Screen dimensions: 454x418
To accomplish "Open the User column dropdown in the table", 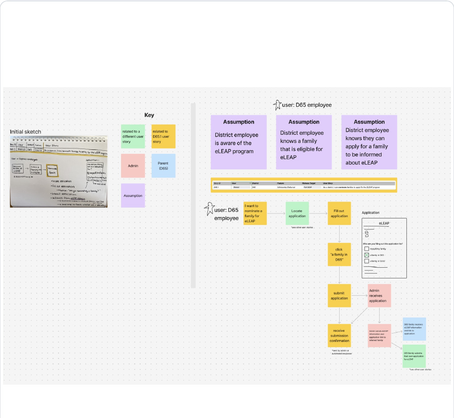I will click(x=250, y=183).
